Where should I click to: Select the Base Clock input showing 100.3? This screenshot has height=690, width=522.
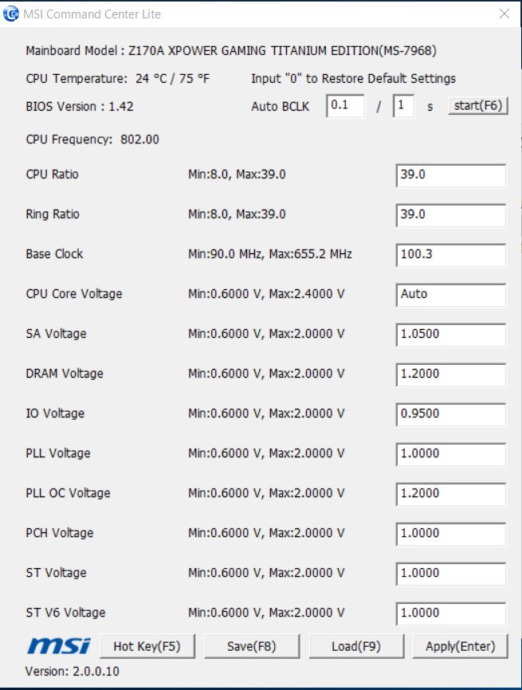[x=451, y=255]
